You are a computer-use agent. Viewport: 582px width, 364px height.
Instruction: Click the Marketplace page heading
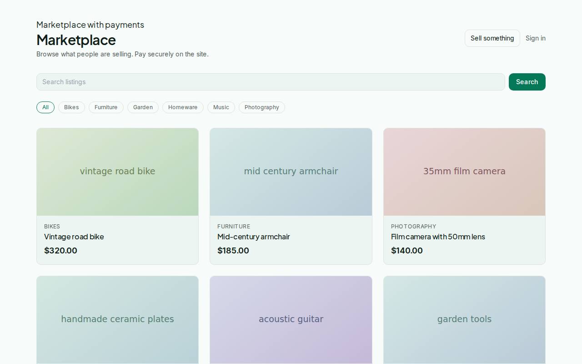[x=76, y=40]
